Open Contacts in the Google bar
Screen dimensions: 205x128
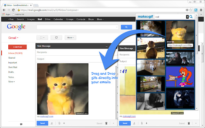[x=81, y=19]
